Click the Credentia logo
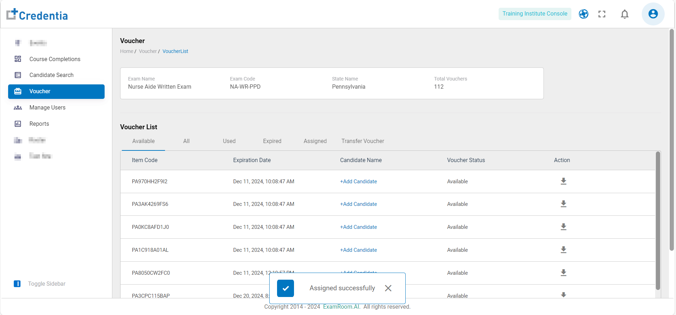This screenshot has width=676, height=315. 37,14
